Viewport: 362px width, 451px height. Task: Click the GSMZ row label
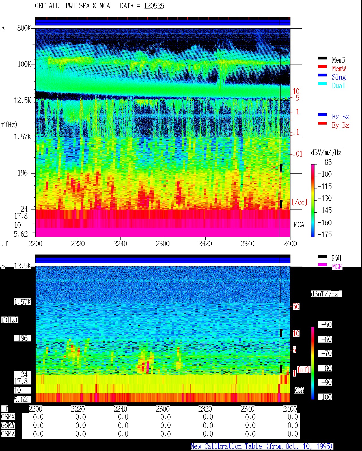pos(8,434)
